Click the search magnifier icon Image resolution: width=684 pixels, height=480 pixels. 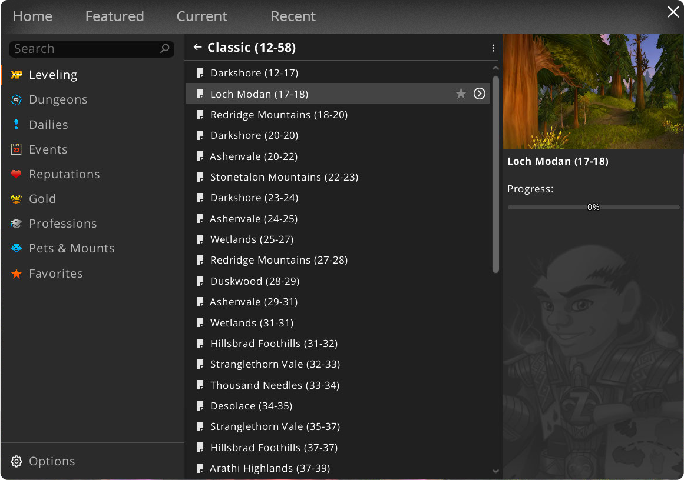pos(165,48)
